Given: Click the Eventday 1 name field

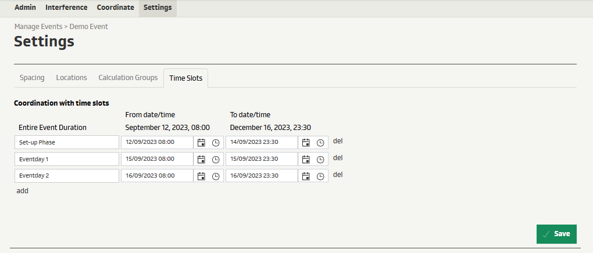Looking at the screenshot, I should (x=66, y=159).
